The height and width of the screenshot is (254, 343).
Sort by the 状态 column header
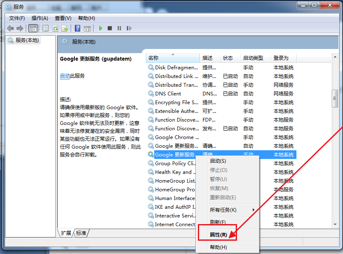pos(230,58)
